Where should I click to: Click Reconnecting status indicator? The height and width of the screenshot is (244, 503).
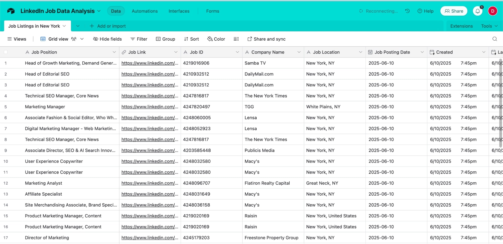(378, 11)
